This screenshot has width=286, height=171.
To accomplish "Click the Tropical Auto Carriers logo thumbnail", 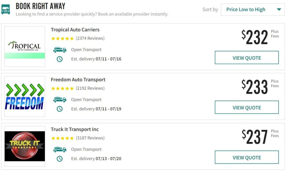I will click(x=25, y=46).
